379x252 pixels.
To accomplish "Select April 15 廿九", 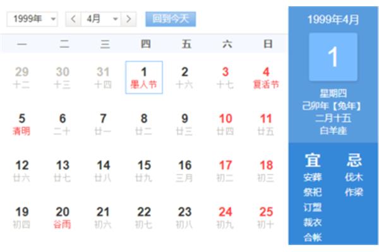I will click(x=144, y=171).
